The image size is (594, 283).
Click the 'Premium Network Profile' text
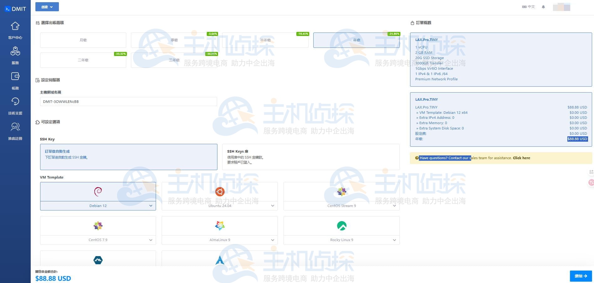tap(436, 79)
